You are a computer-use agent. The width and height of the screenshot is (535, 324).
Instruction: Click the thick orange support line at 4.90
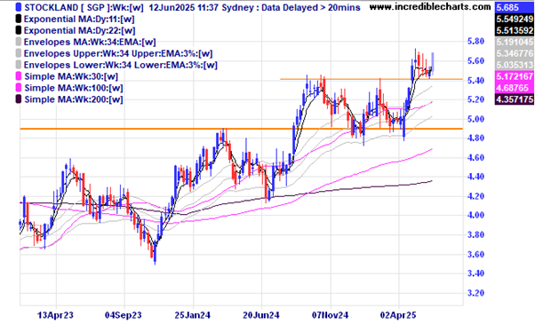click(x=241, y=129)
